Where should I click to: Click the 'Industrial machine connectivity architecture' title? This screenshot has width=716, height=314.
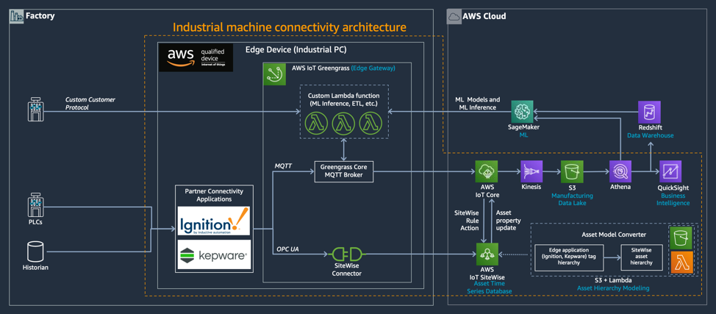coord(290,27)
